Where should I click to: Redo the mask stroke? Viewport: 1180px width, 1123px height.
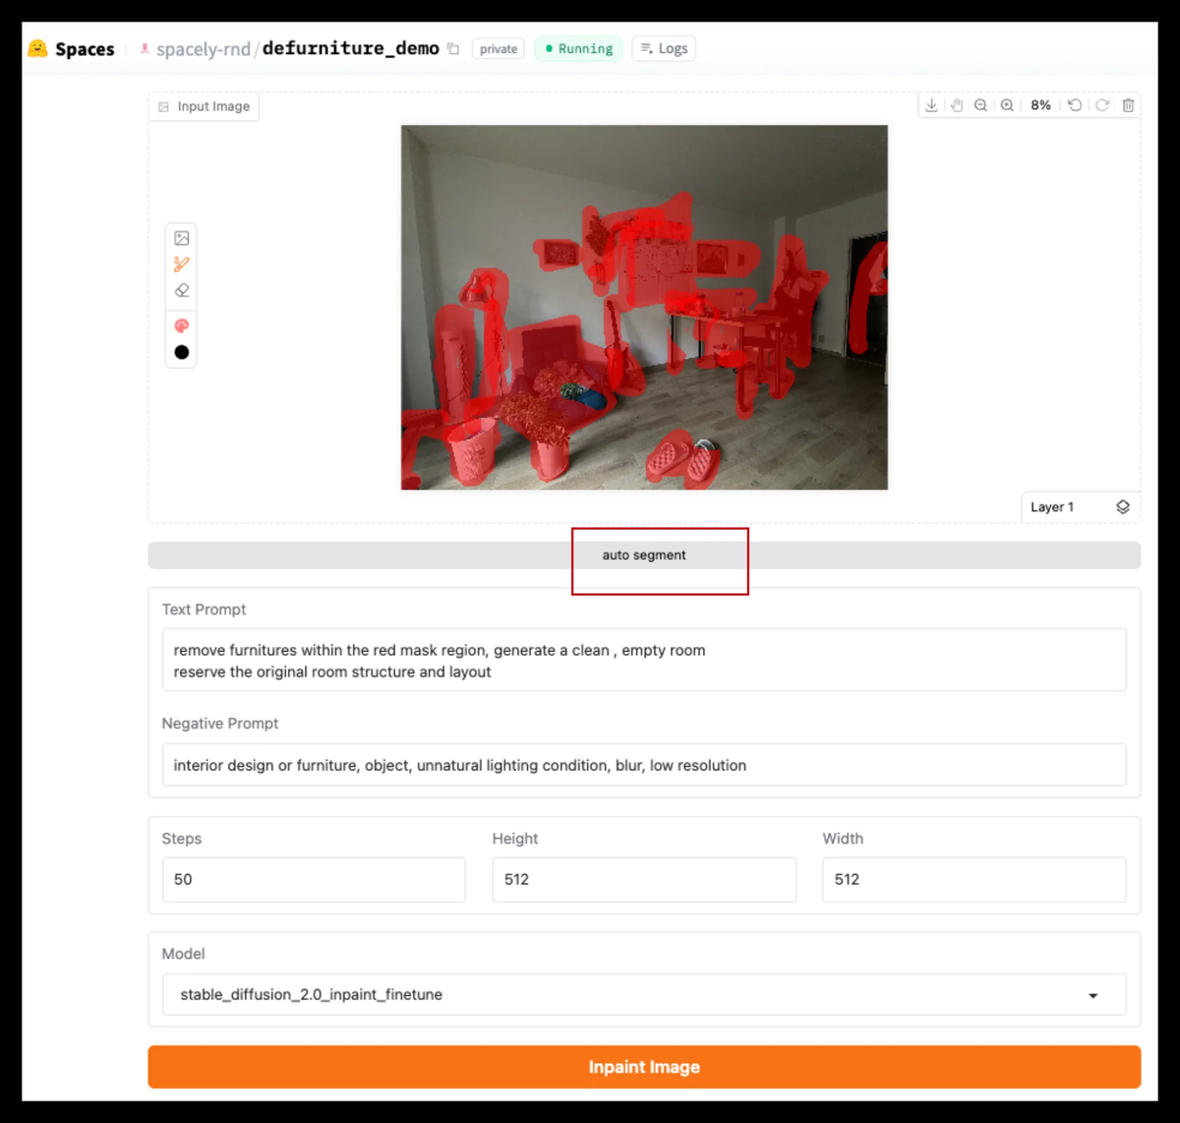click(x=1102, y=105)
